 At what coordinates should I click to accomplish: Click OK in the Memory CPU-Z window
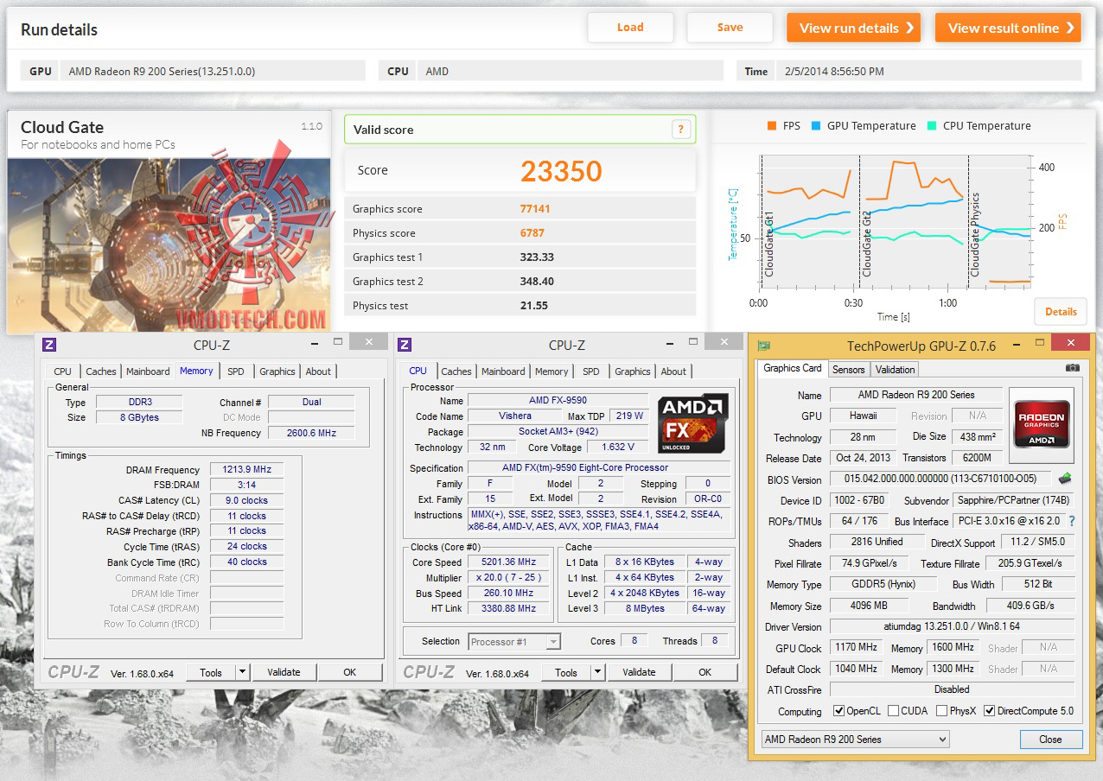(x=349, y=672)
